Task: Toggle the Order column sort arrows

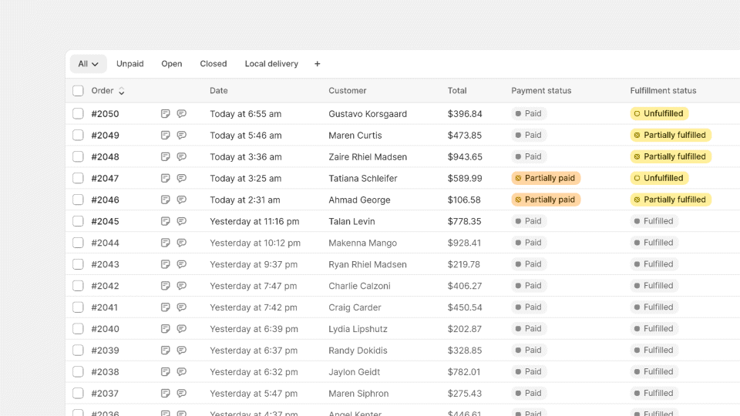Action: click(122, 92)
